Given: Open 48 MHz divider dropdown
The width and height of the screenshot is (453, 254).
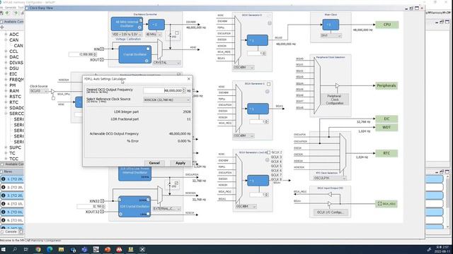Looking at the screenshot, I should pyautogui.click(x=154, y=35).
